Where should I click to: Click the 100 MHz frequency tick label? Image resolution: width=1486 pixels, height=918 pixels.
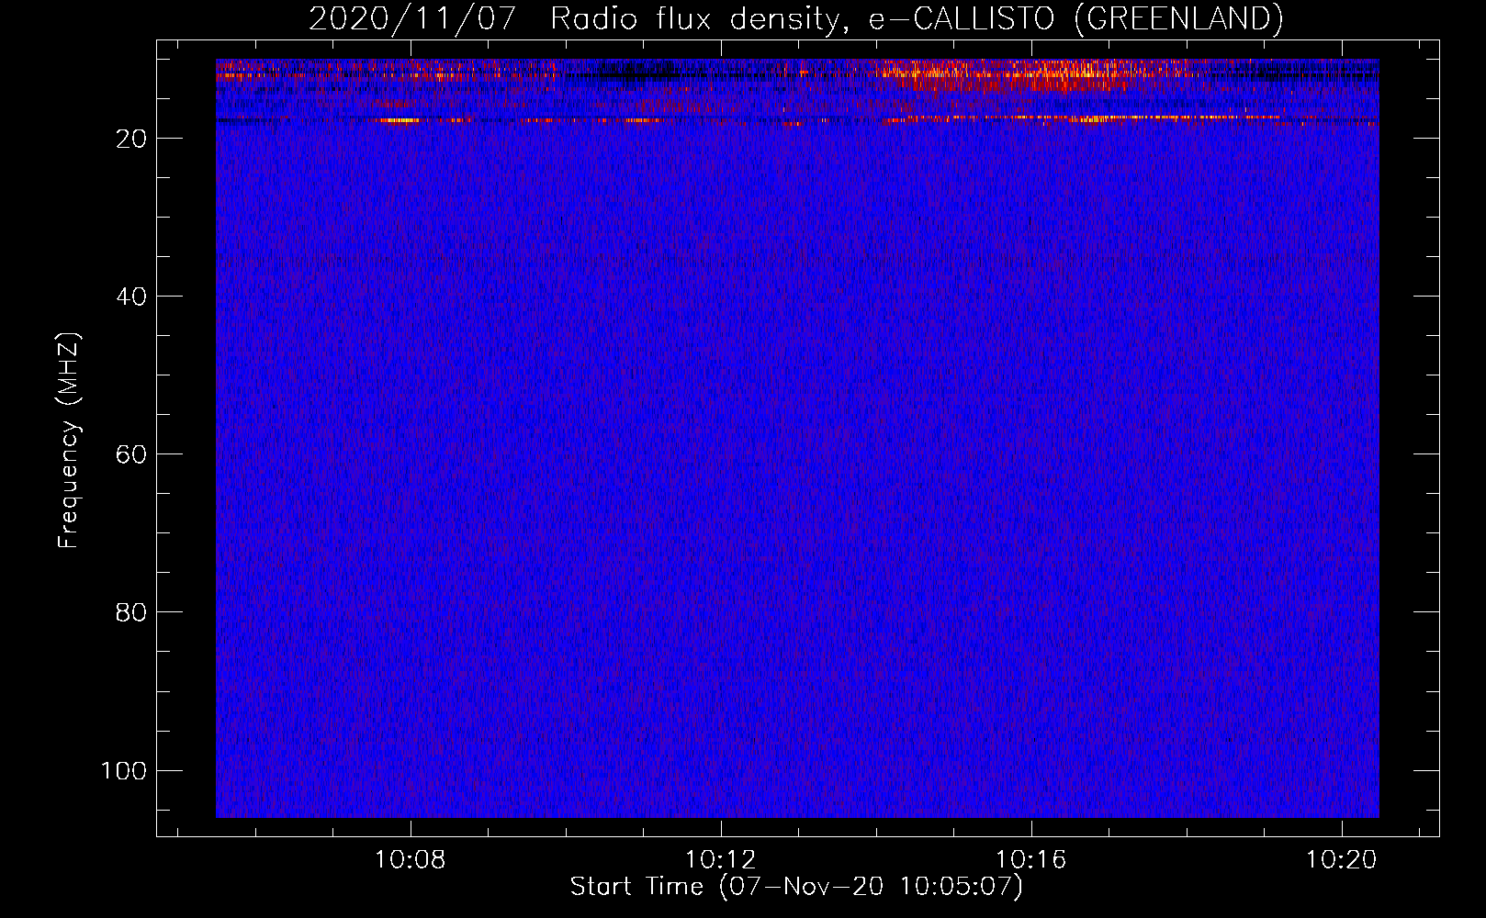tap(124, 770)
